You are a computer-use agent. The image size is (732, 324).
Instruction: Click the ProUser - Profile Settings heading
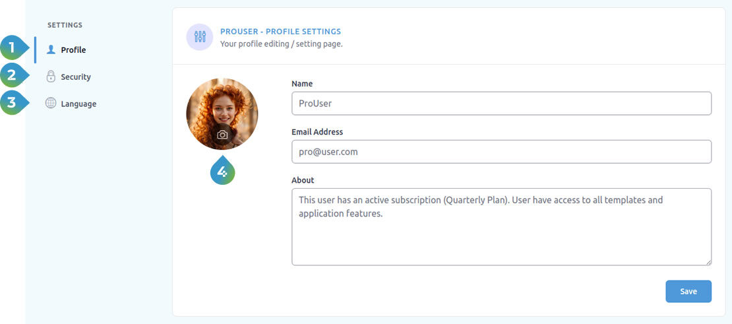pyautogui.click(x=280, y=32)
